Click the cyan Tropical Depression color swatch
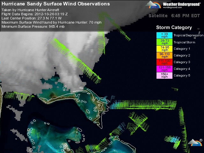The width and height of the screenshot is (204, 153). [x=164, y=35]
